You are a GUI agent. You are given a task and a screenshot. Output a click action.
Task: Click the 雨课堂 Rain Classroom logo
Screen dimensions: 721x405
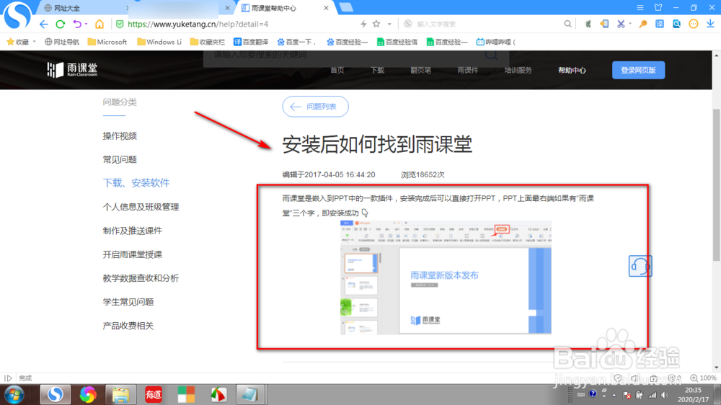coord(72,70)
